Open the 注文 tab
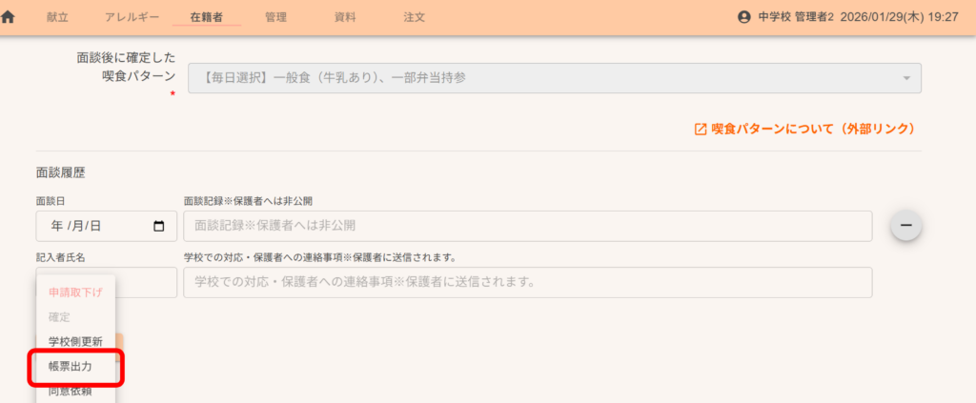The height and width of the screenshot is (403, 976). (x=414, y=17)
